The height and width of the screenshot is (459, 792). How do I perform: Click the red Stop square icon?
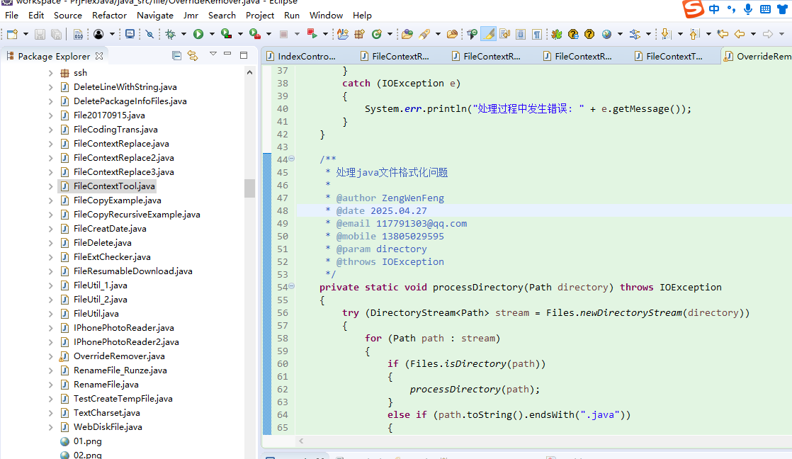283,34
